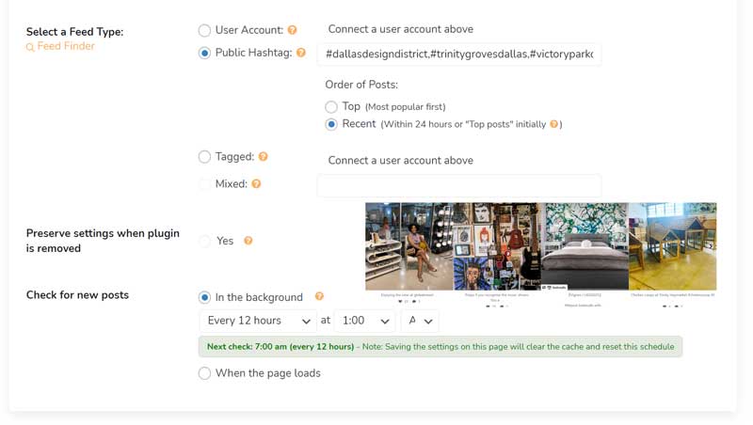This screenshot has height=425, width=753.
Task: Click the Check for new posts label
Action: [x=77, y=295]
